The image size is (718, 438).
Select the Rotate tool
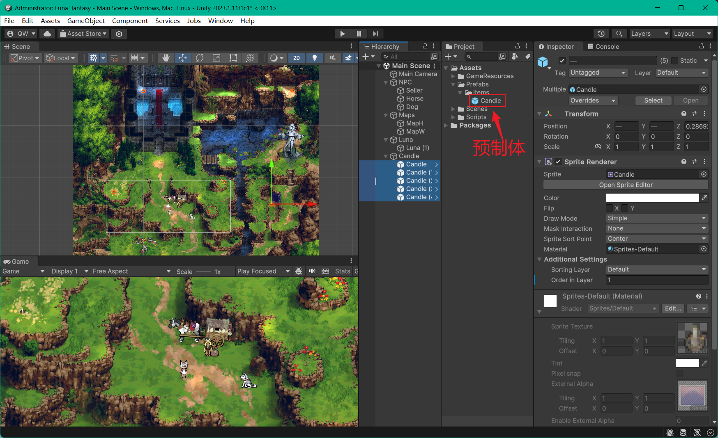coord(200,58)
